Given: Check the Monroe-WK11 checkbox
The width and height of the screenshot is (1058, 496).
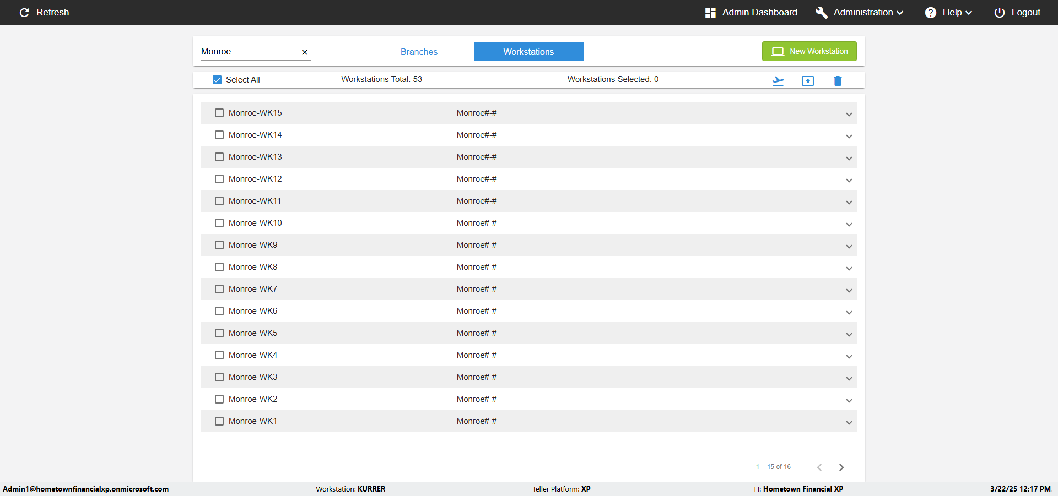Looking at the screenshot, I should point(219,201).
